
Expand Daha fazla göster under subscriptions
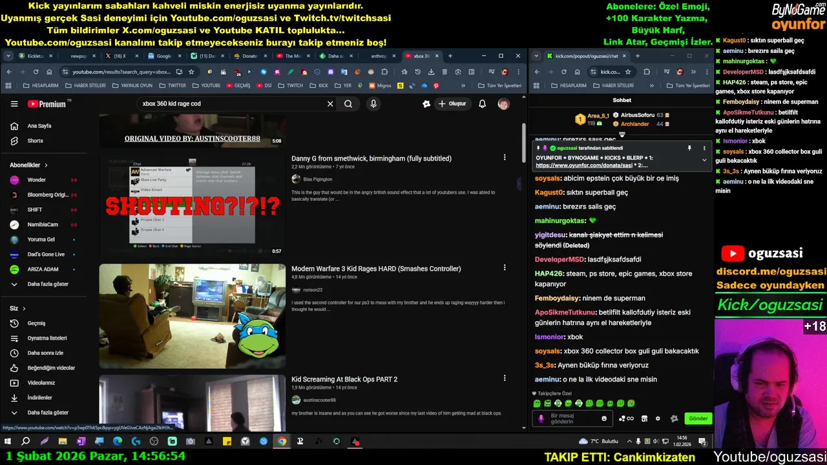pos(44,284)
